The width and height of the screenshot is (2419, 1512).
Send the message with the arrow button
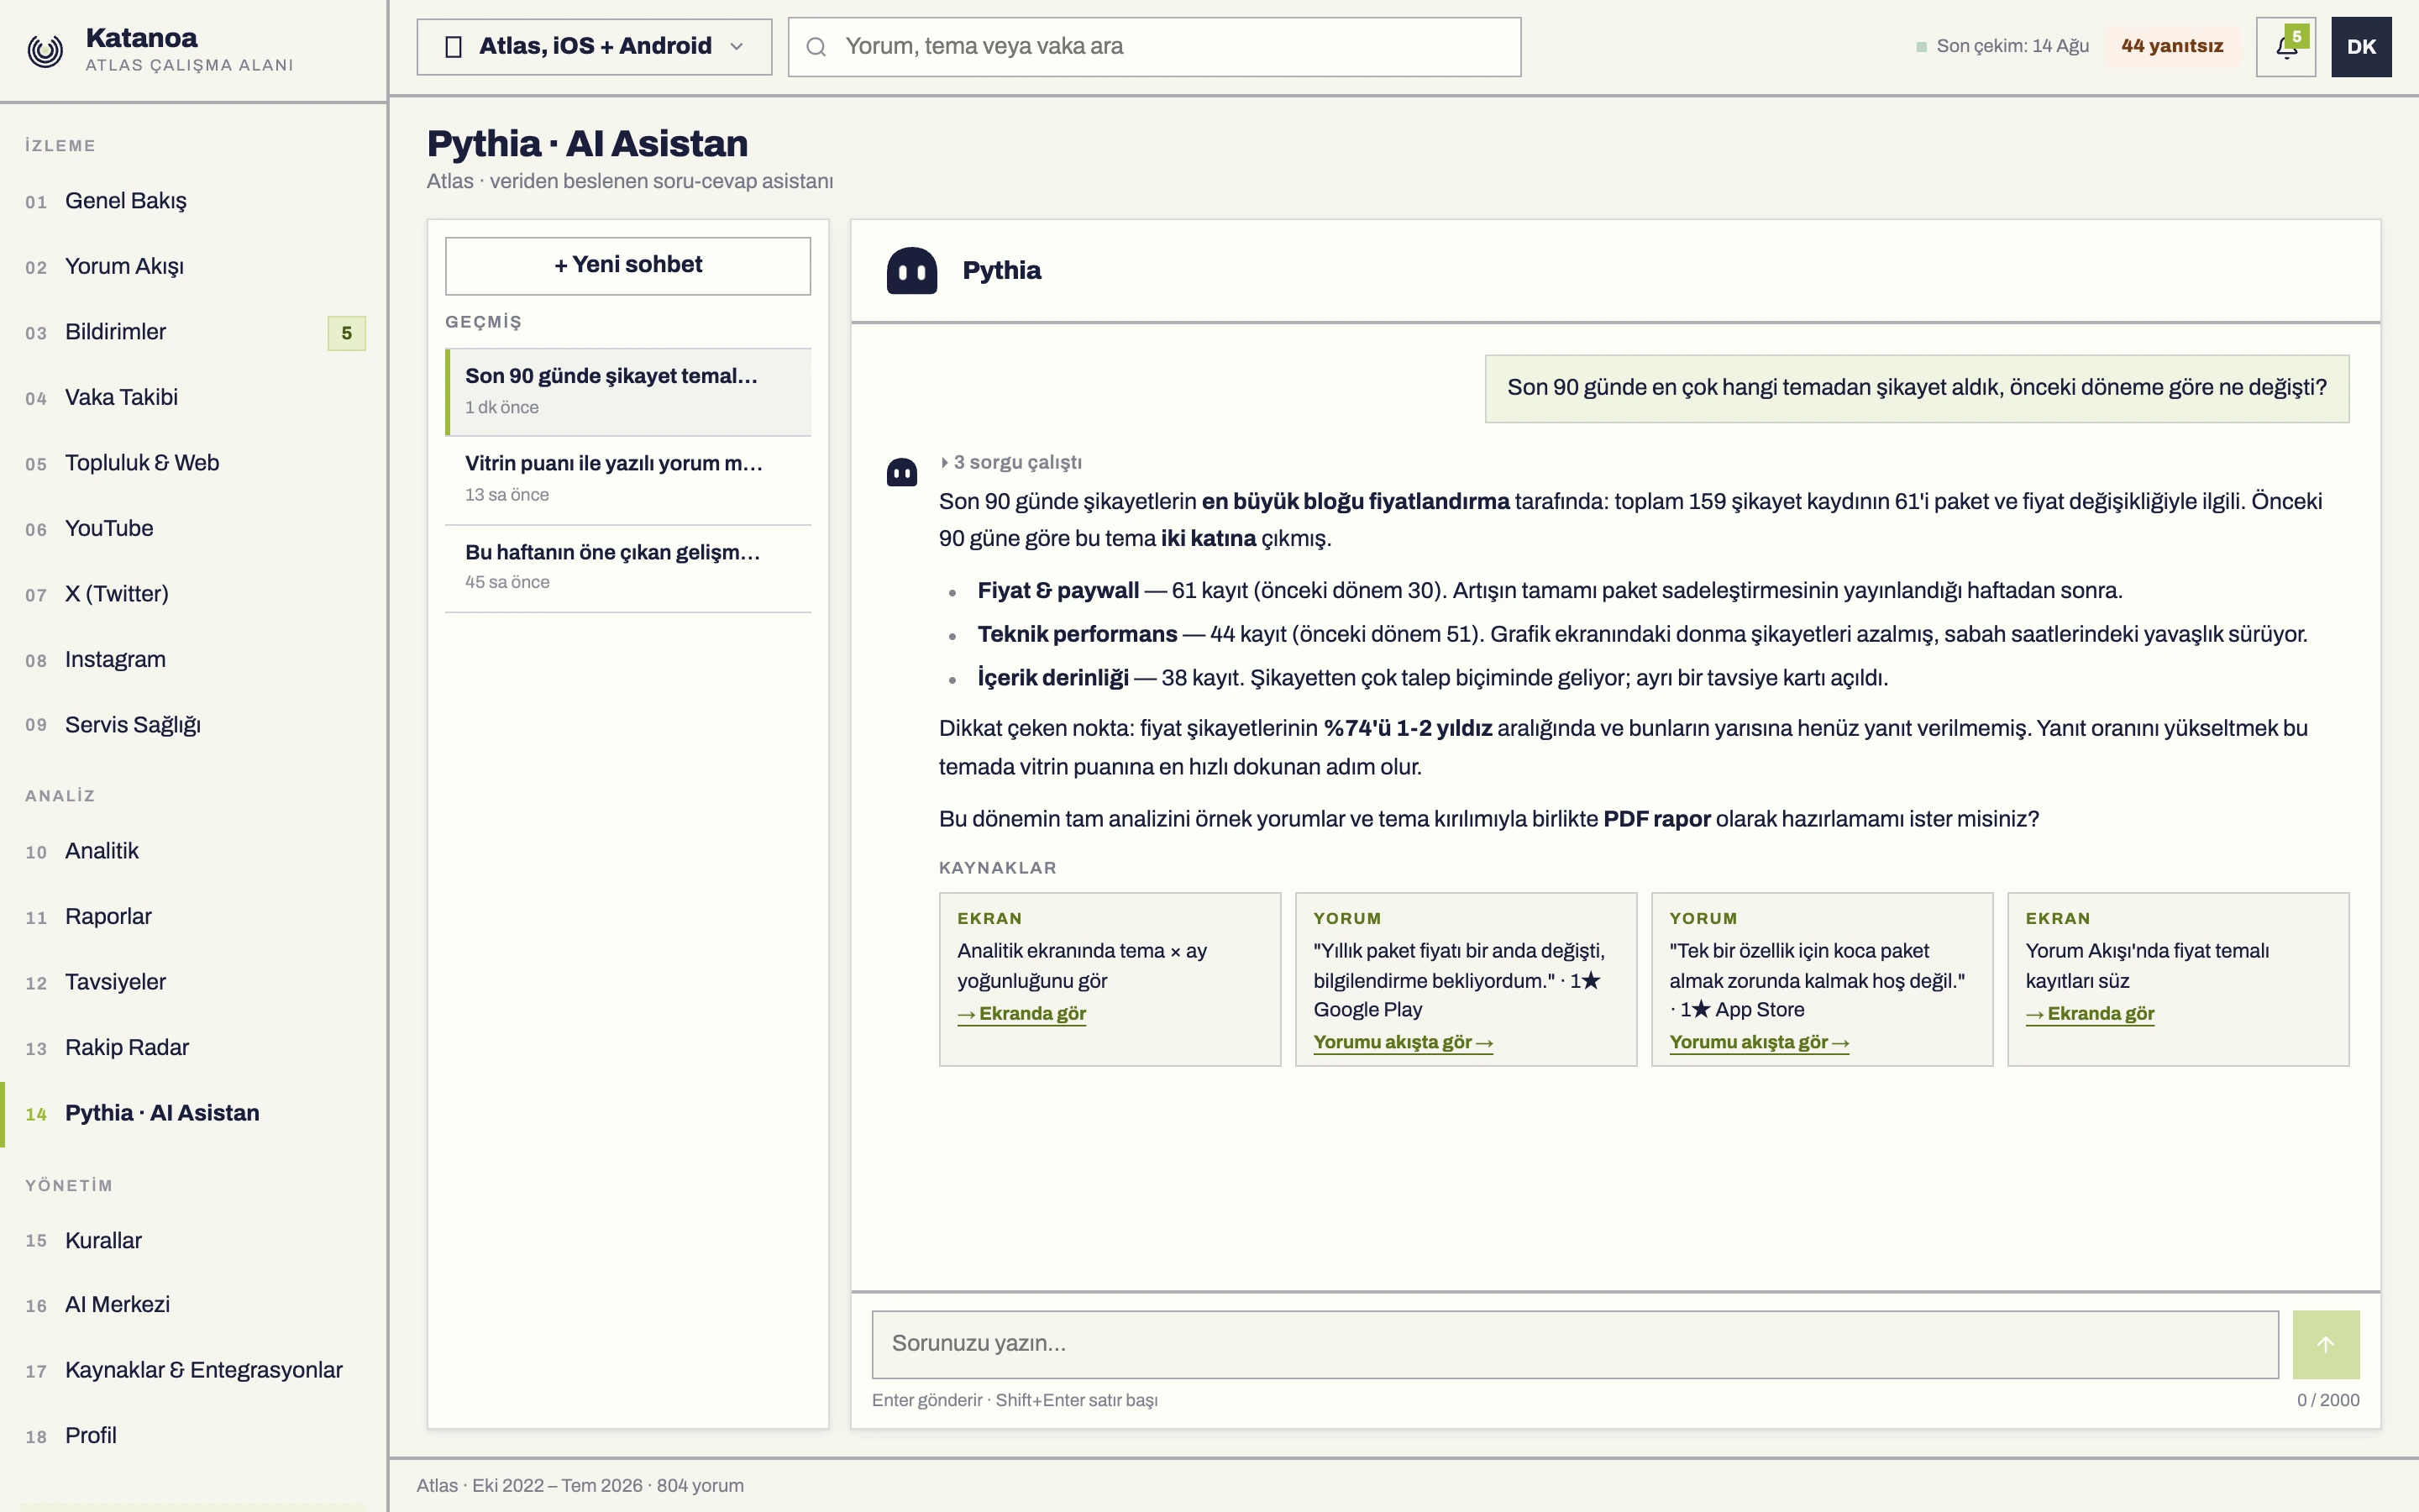pyautogui.click(x=2326, y=1344)
